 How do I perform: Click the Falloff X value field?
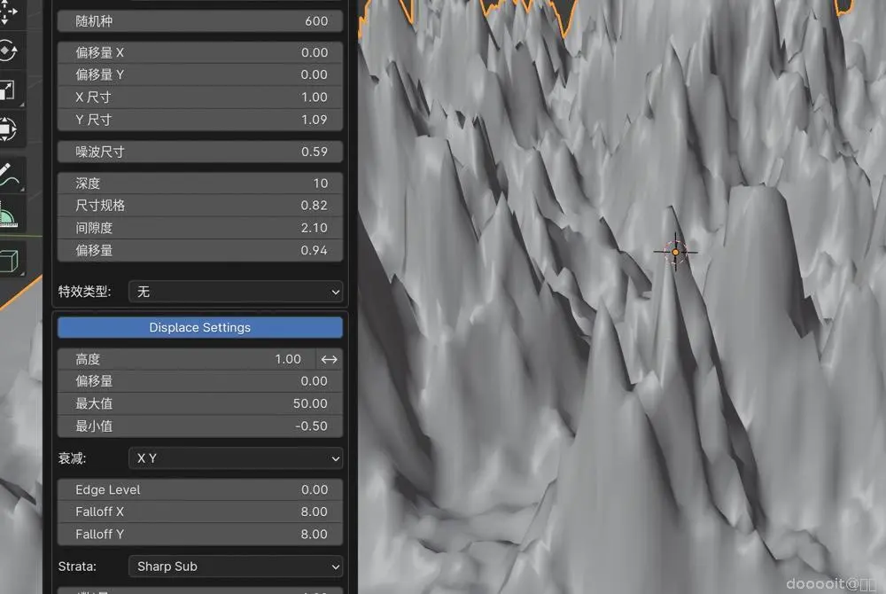tap(200, 512)
